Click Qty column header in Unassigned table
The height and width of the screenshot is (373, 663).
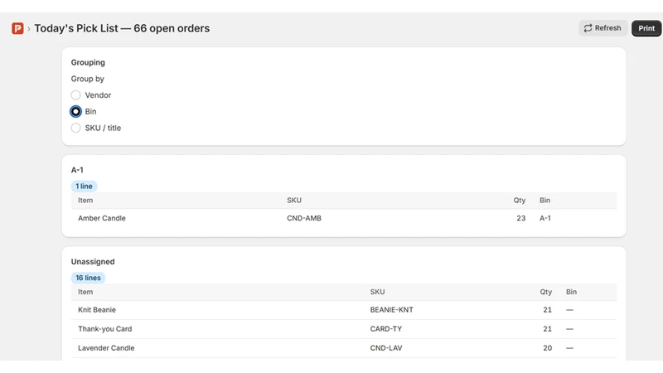click(545, 293)
